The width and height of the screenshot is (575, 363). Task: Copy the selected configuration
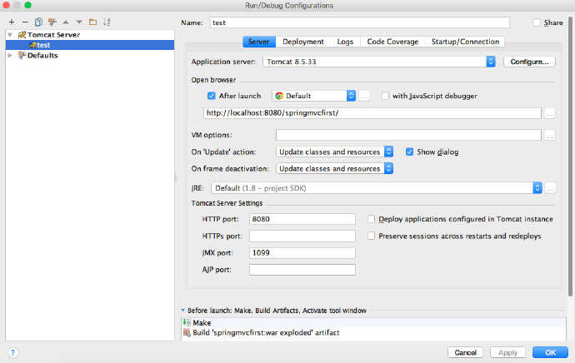pyautogui.click(x=38, y=22)
